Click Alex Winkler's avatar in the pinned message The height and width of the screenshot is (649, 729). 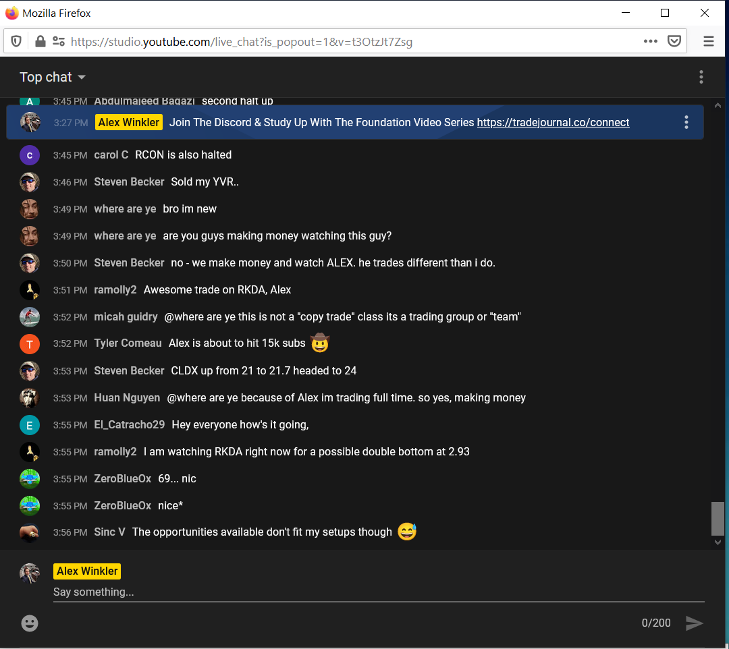30,122
